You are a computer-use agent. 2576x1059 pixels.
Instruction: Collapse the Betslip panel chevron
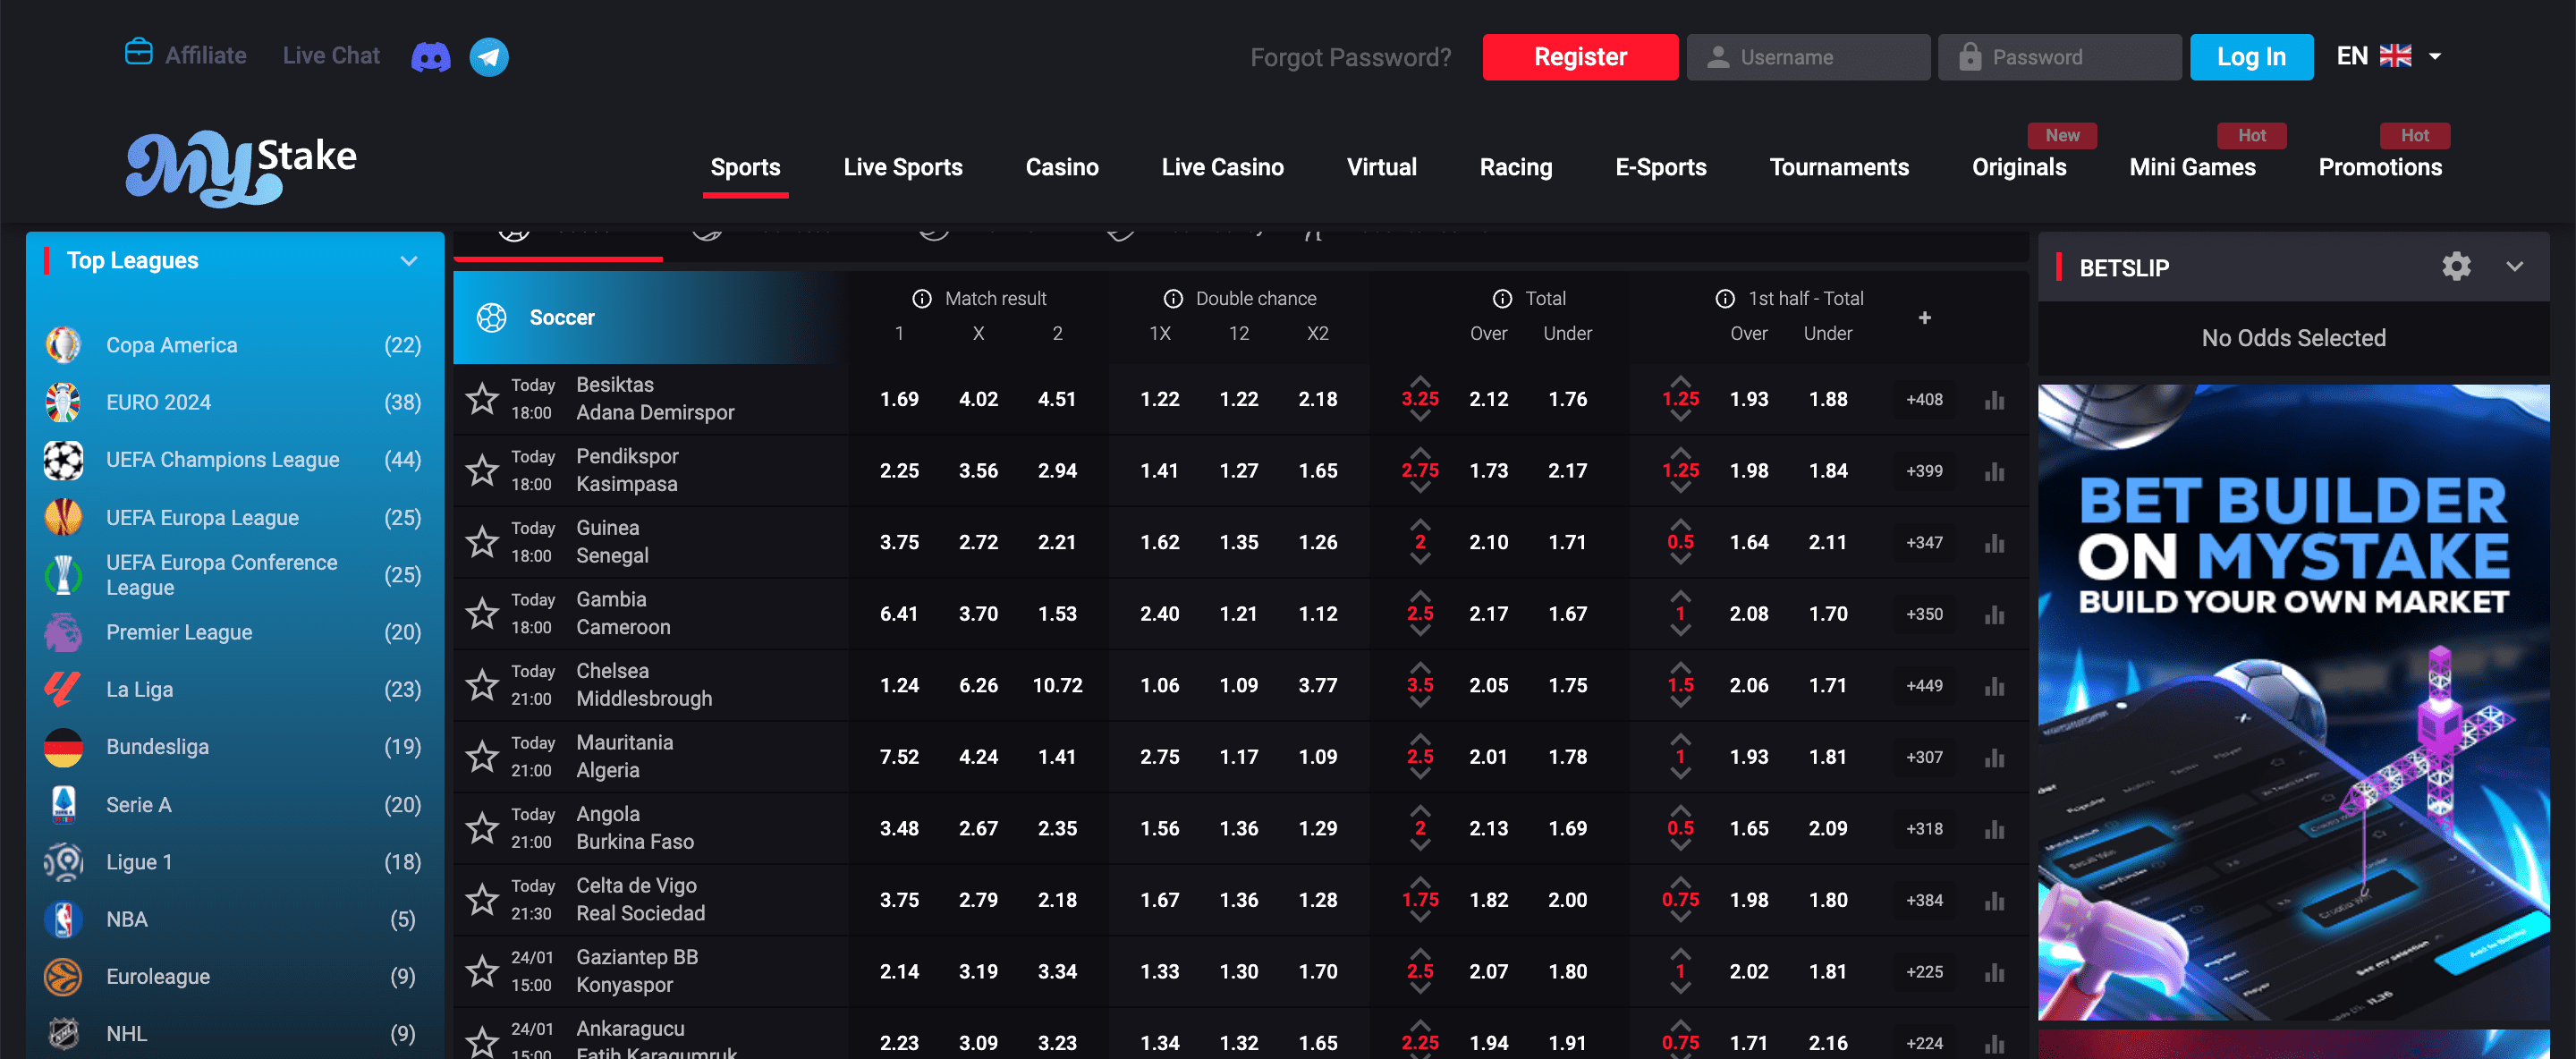pyautogui.click(x=2514, y=266)
